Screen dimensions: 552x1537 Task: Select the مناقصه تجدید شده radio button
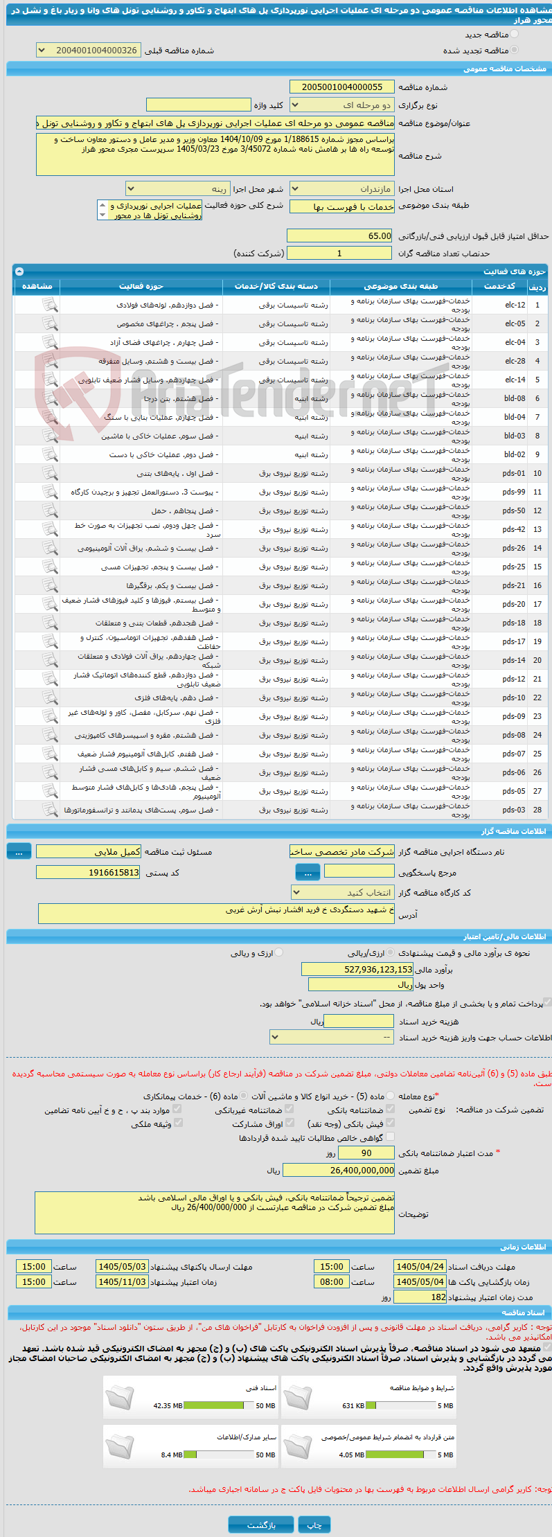513,50
